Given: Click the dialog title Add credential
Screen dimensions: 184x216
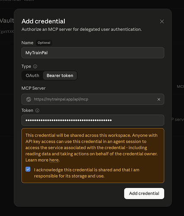Looking at the screenshot, I should click(43, 21).
